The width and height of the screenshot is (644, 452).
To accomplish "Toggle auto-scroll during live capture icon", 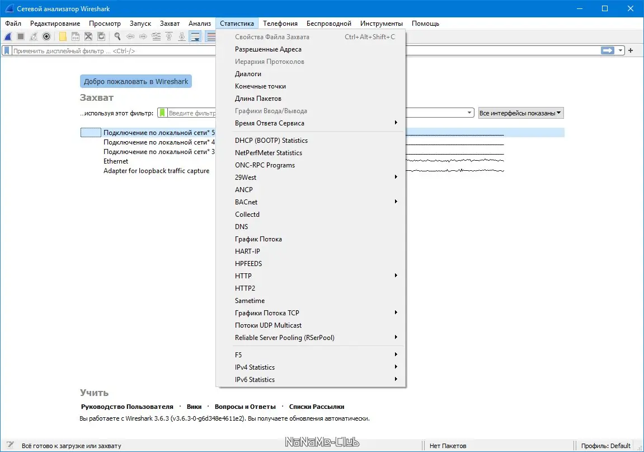I will (x=195, y=36).
